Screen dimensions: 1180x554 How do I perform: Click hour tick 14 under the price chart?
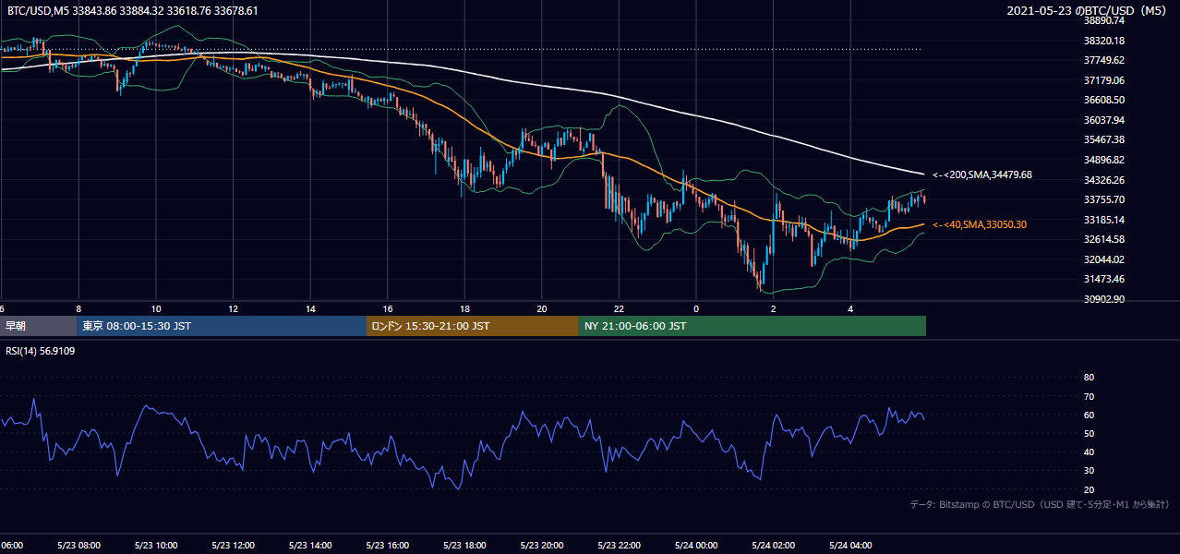tap(310, 309)
